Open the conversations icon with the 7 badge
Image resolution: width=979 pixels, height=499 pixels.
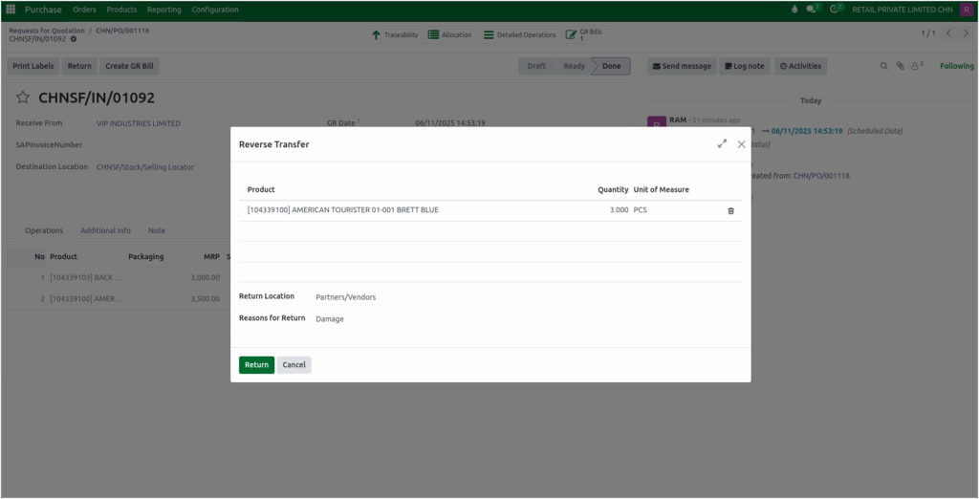point(813,10)
